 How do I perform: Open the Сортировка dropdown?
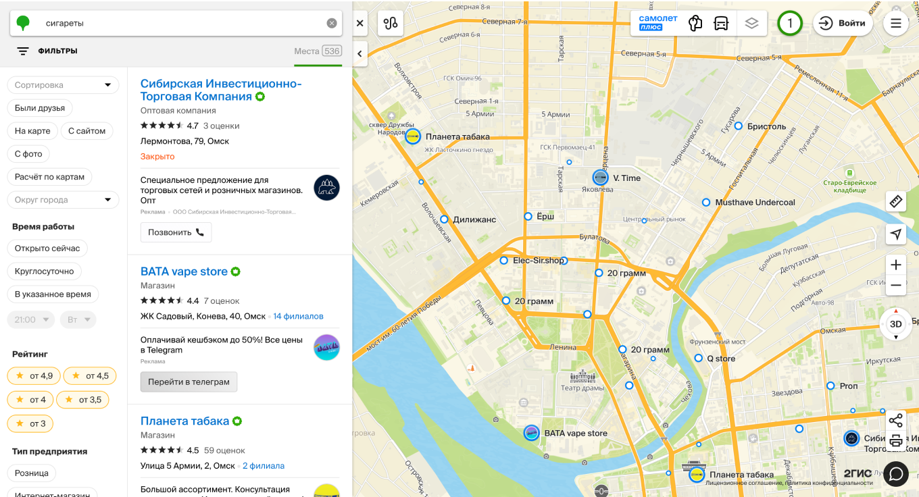63,85
